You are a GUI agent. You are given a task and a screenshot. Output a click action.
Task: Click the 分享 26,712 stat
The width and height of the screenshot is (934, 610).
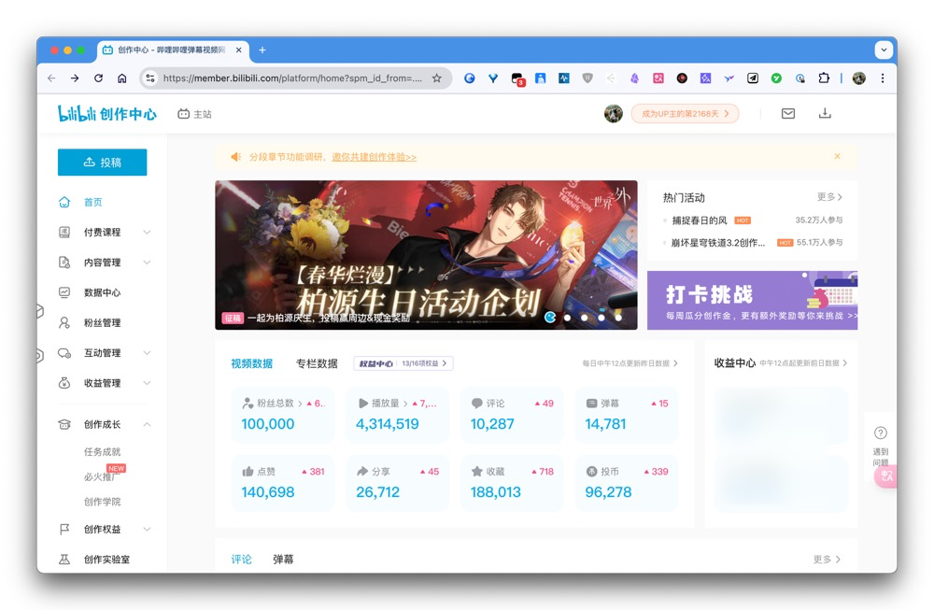[397, 483]
